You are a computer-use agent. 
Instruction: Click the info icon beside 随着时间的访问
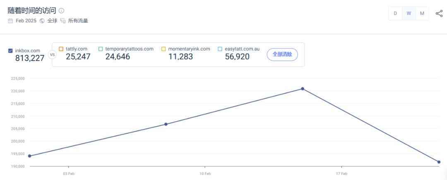(61, 10)
